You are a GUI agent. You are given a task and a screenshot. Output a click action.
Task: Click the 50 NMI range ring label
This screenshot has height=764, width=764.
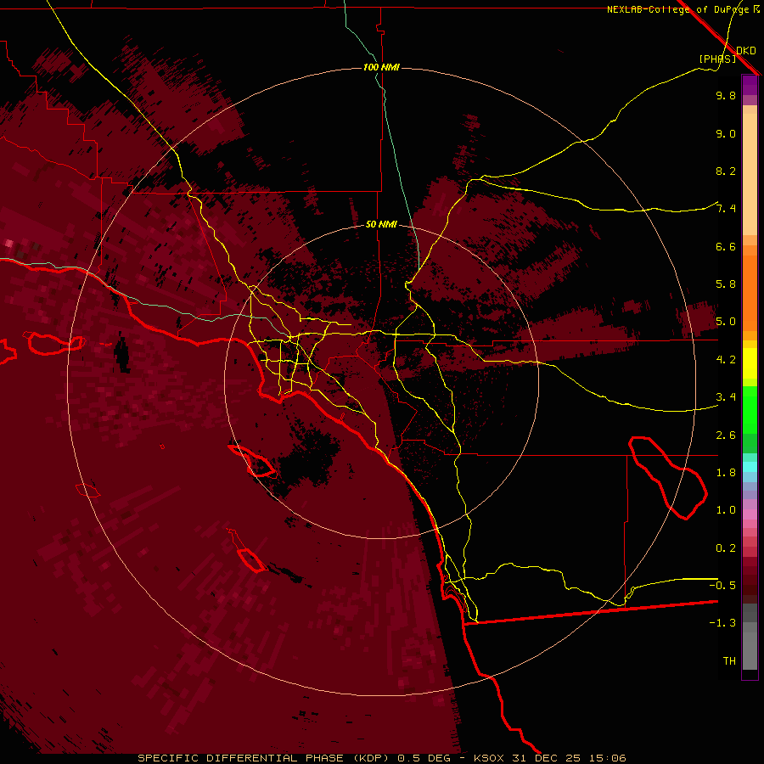(x=381, y=224)
